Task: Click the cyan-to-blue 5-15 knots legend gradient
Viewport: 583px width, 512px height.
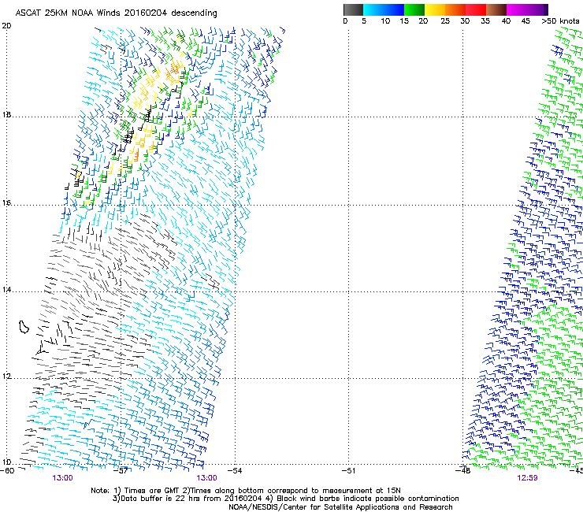Action: (384, 9)
